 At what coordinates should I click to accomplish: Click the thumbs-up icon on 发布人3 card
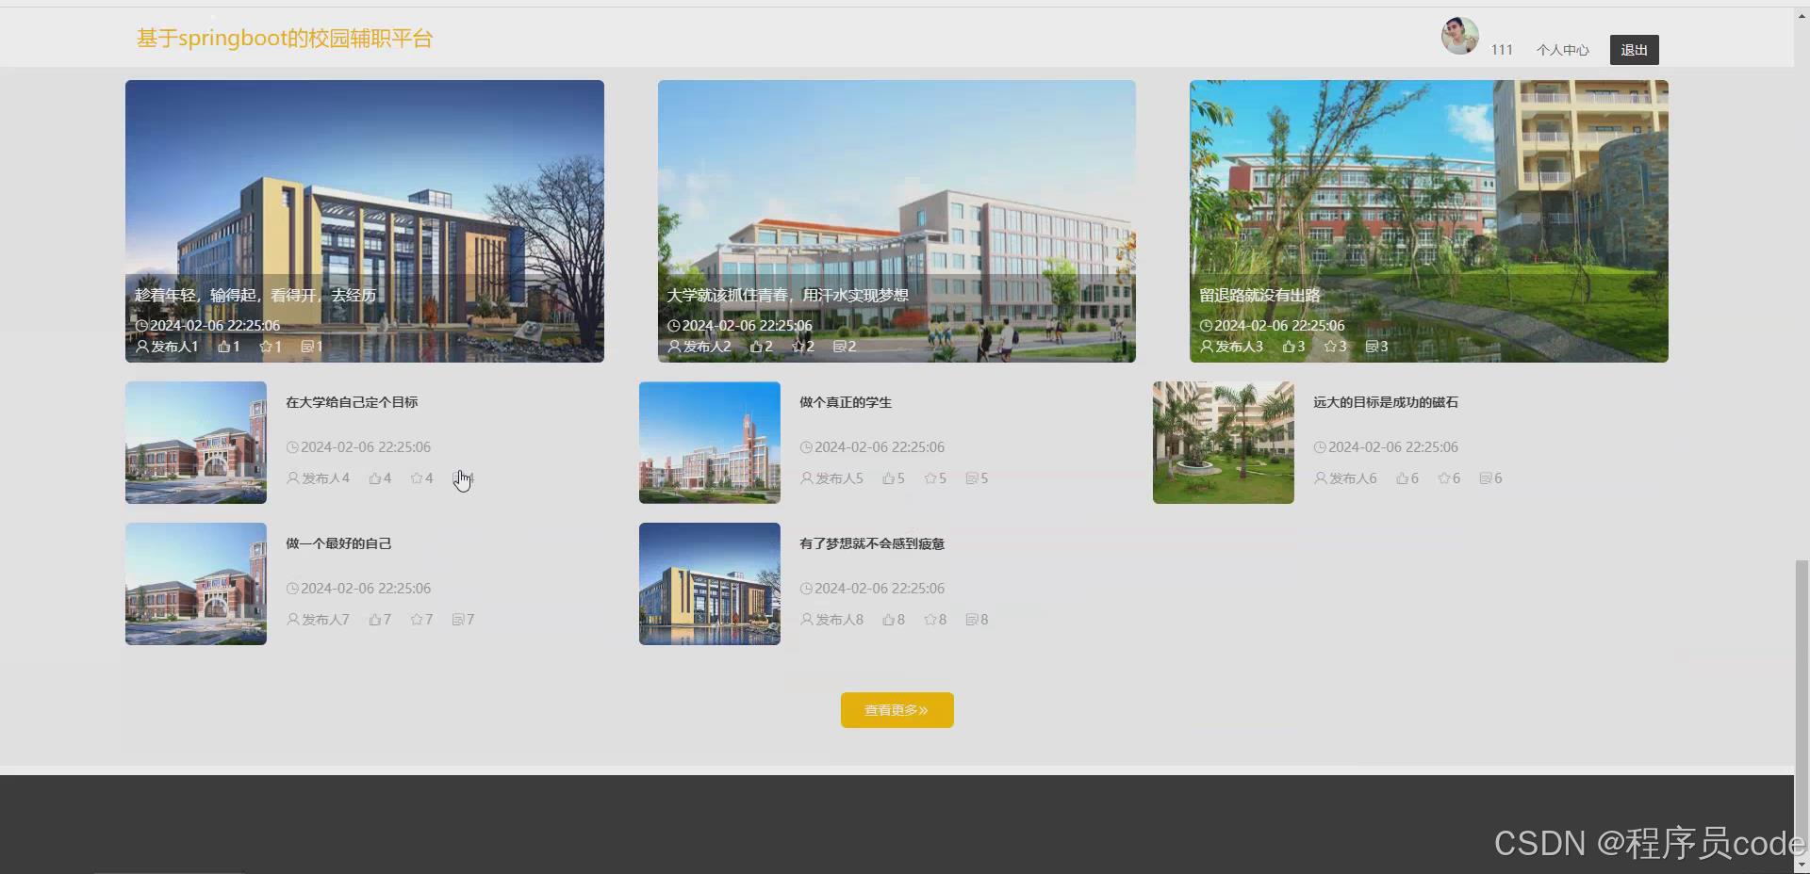(1289, 347)
